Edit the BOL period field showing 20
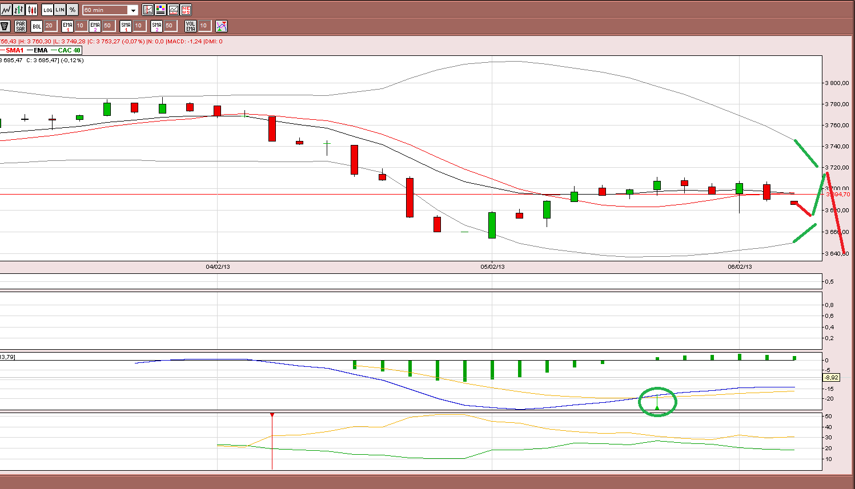 coord(50,26)
